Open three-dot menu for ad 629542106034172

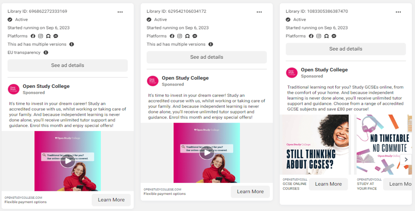pos(259,12)
